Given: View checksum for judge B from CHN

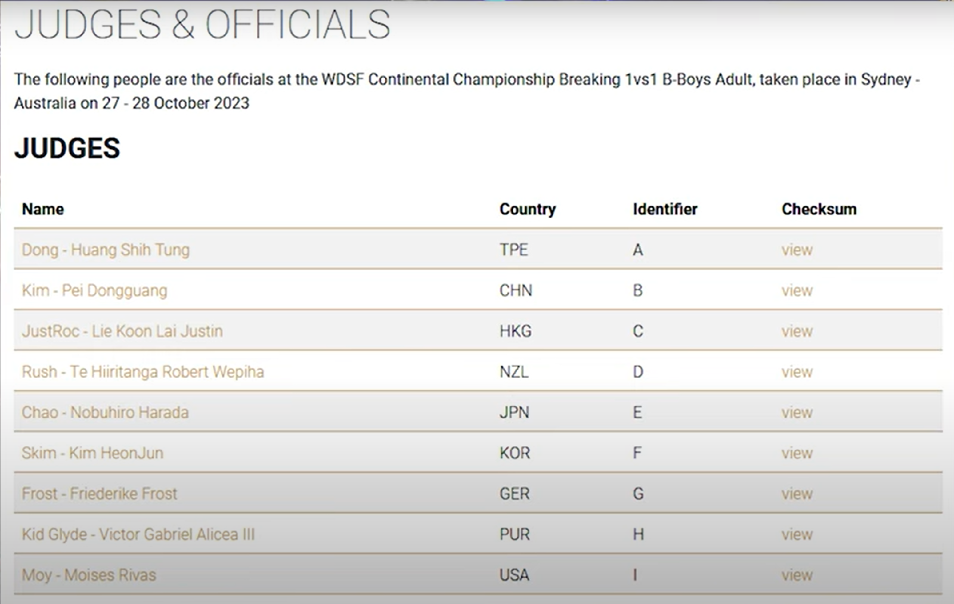Looking at the screenshot, I should [x=797, y=290].
